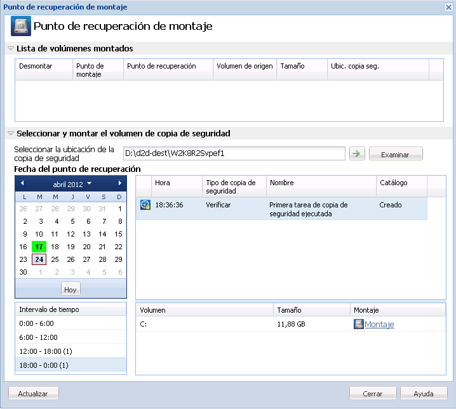
Task: Click the recovery point verify icon
Action: (x=145, y=205)
